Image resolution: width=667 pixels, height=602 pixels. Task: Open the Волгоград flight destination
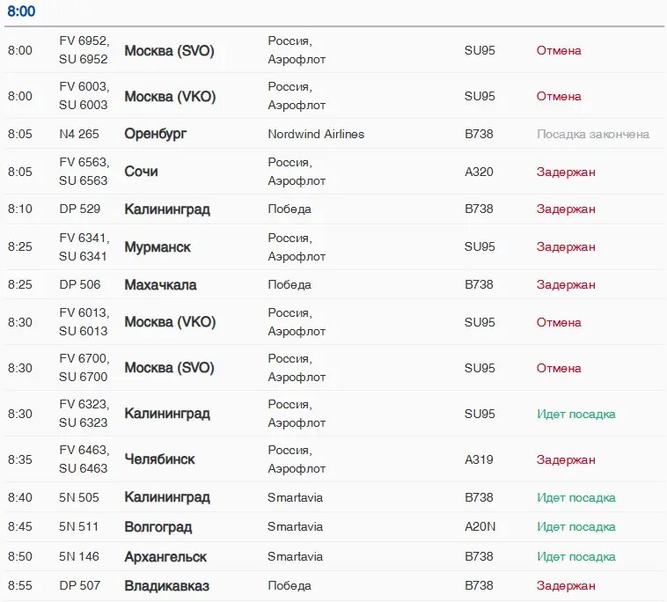158,527
